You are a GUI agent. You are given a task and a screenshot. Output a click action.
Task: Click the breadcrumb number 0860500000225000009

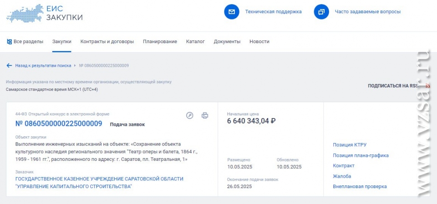[104, 66]
